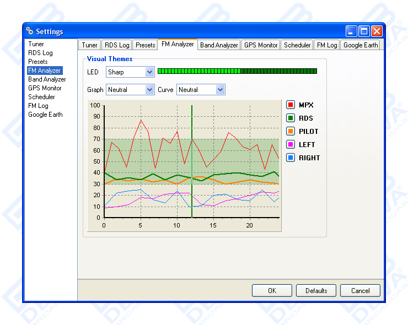Open the Curve theme dropdown

[220, 90]
